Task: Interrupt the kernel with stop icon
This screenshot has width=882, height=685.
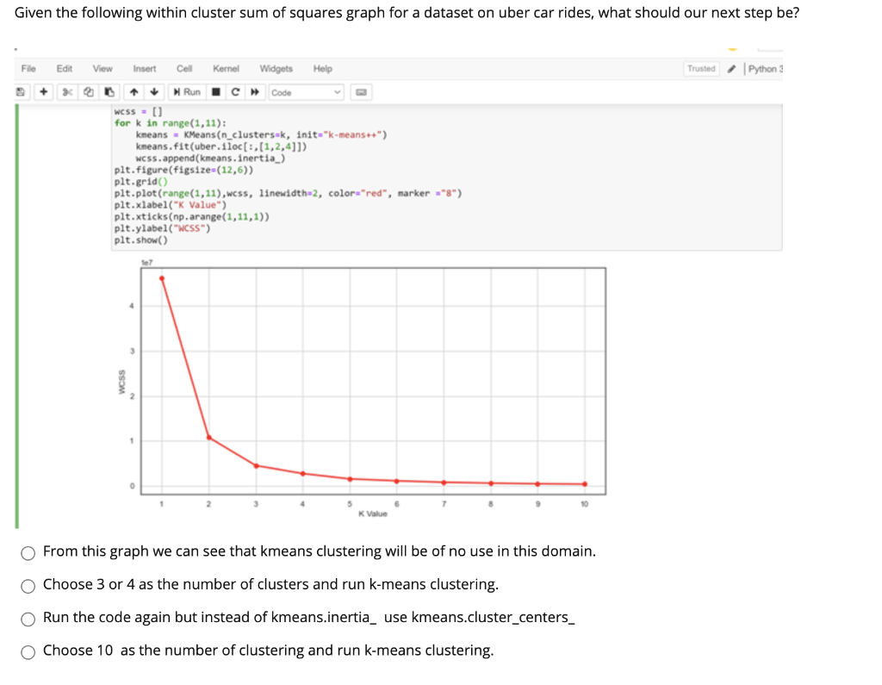Action: click(215, 91)
